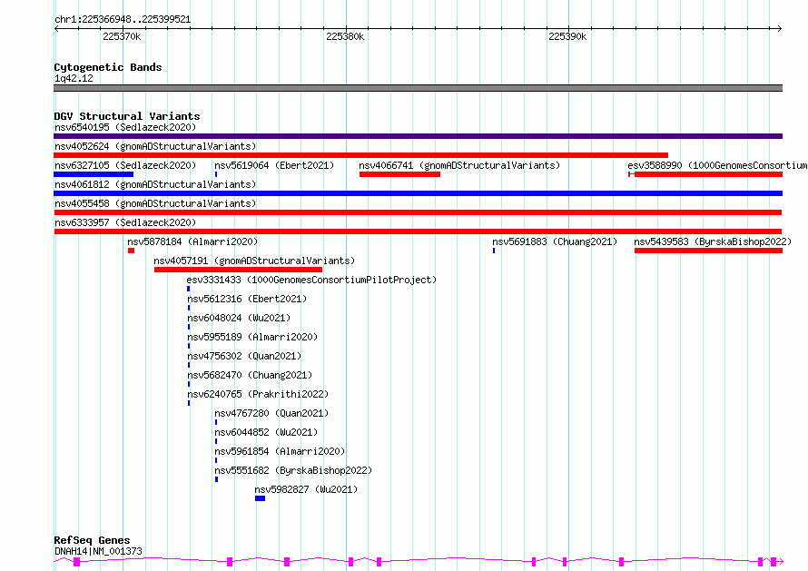This screenshot has height=571, width=808.
Task: Open nsv5982827 (Wu2021) label
Action: coord(306,489)
